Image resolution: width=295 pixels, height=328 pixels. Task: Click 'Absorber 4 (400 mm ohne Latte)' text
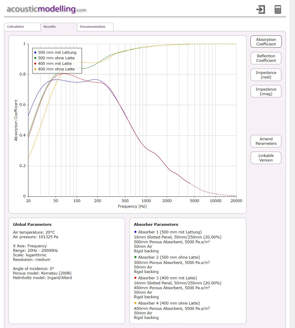(169, 303)
